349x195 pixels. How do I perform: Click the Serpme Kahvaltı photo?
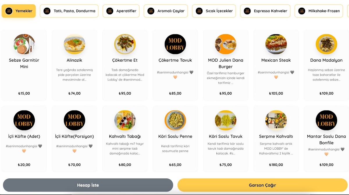point(276,120)
